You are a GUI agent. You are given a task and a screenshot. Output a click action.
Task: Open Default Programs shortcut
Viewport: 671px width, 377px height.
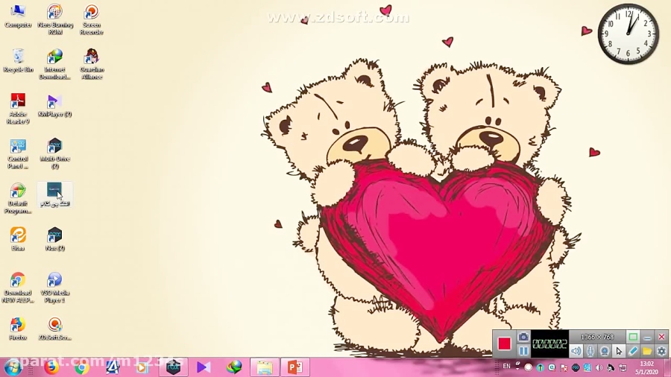pos(18,198)
